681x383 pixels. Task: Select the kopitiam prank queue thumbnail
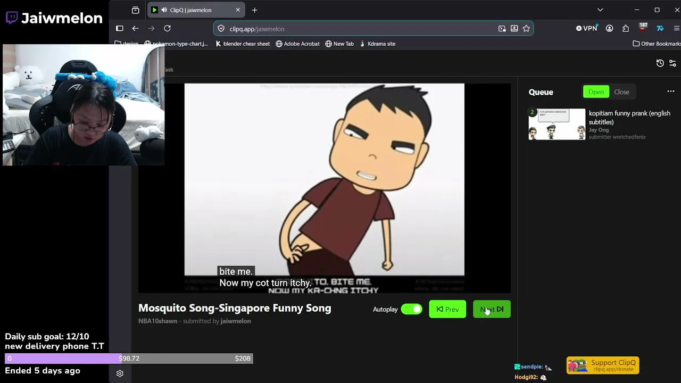(x=557, y=124)
